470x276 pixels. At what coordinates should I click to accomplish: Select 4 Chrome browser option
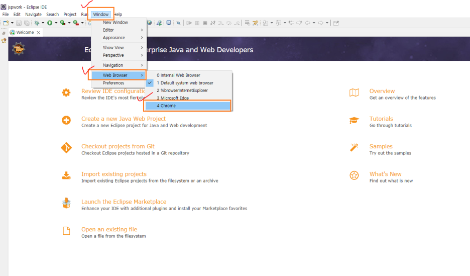(x=189, y=106)
